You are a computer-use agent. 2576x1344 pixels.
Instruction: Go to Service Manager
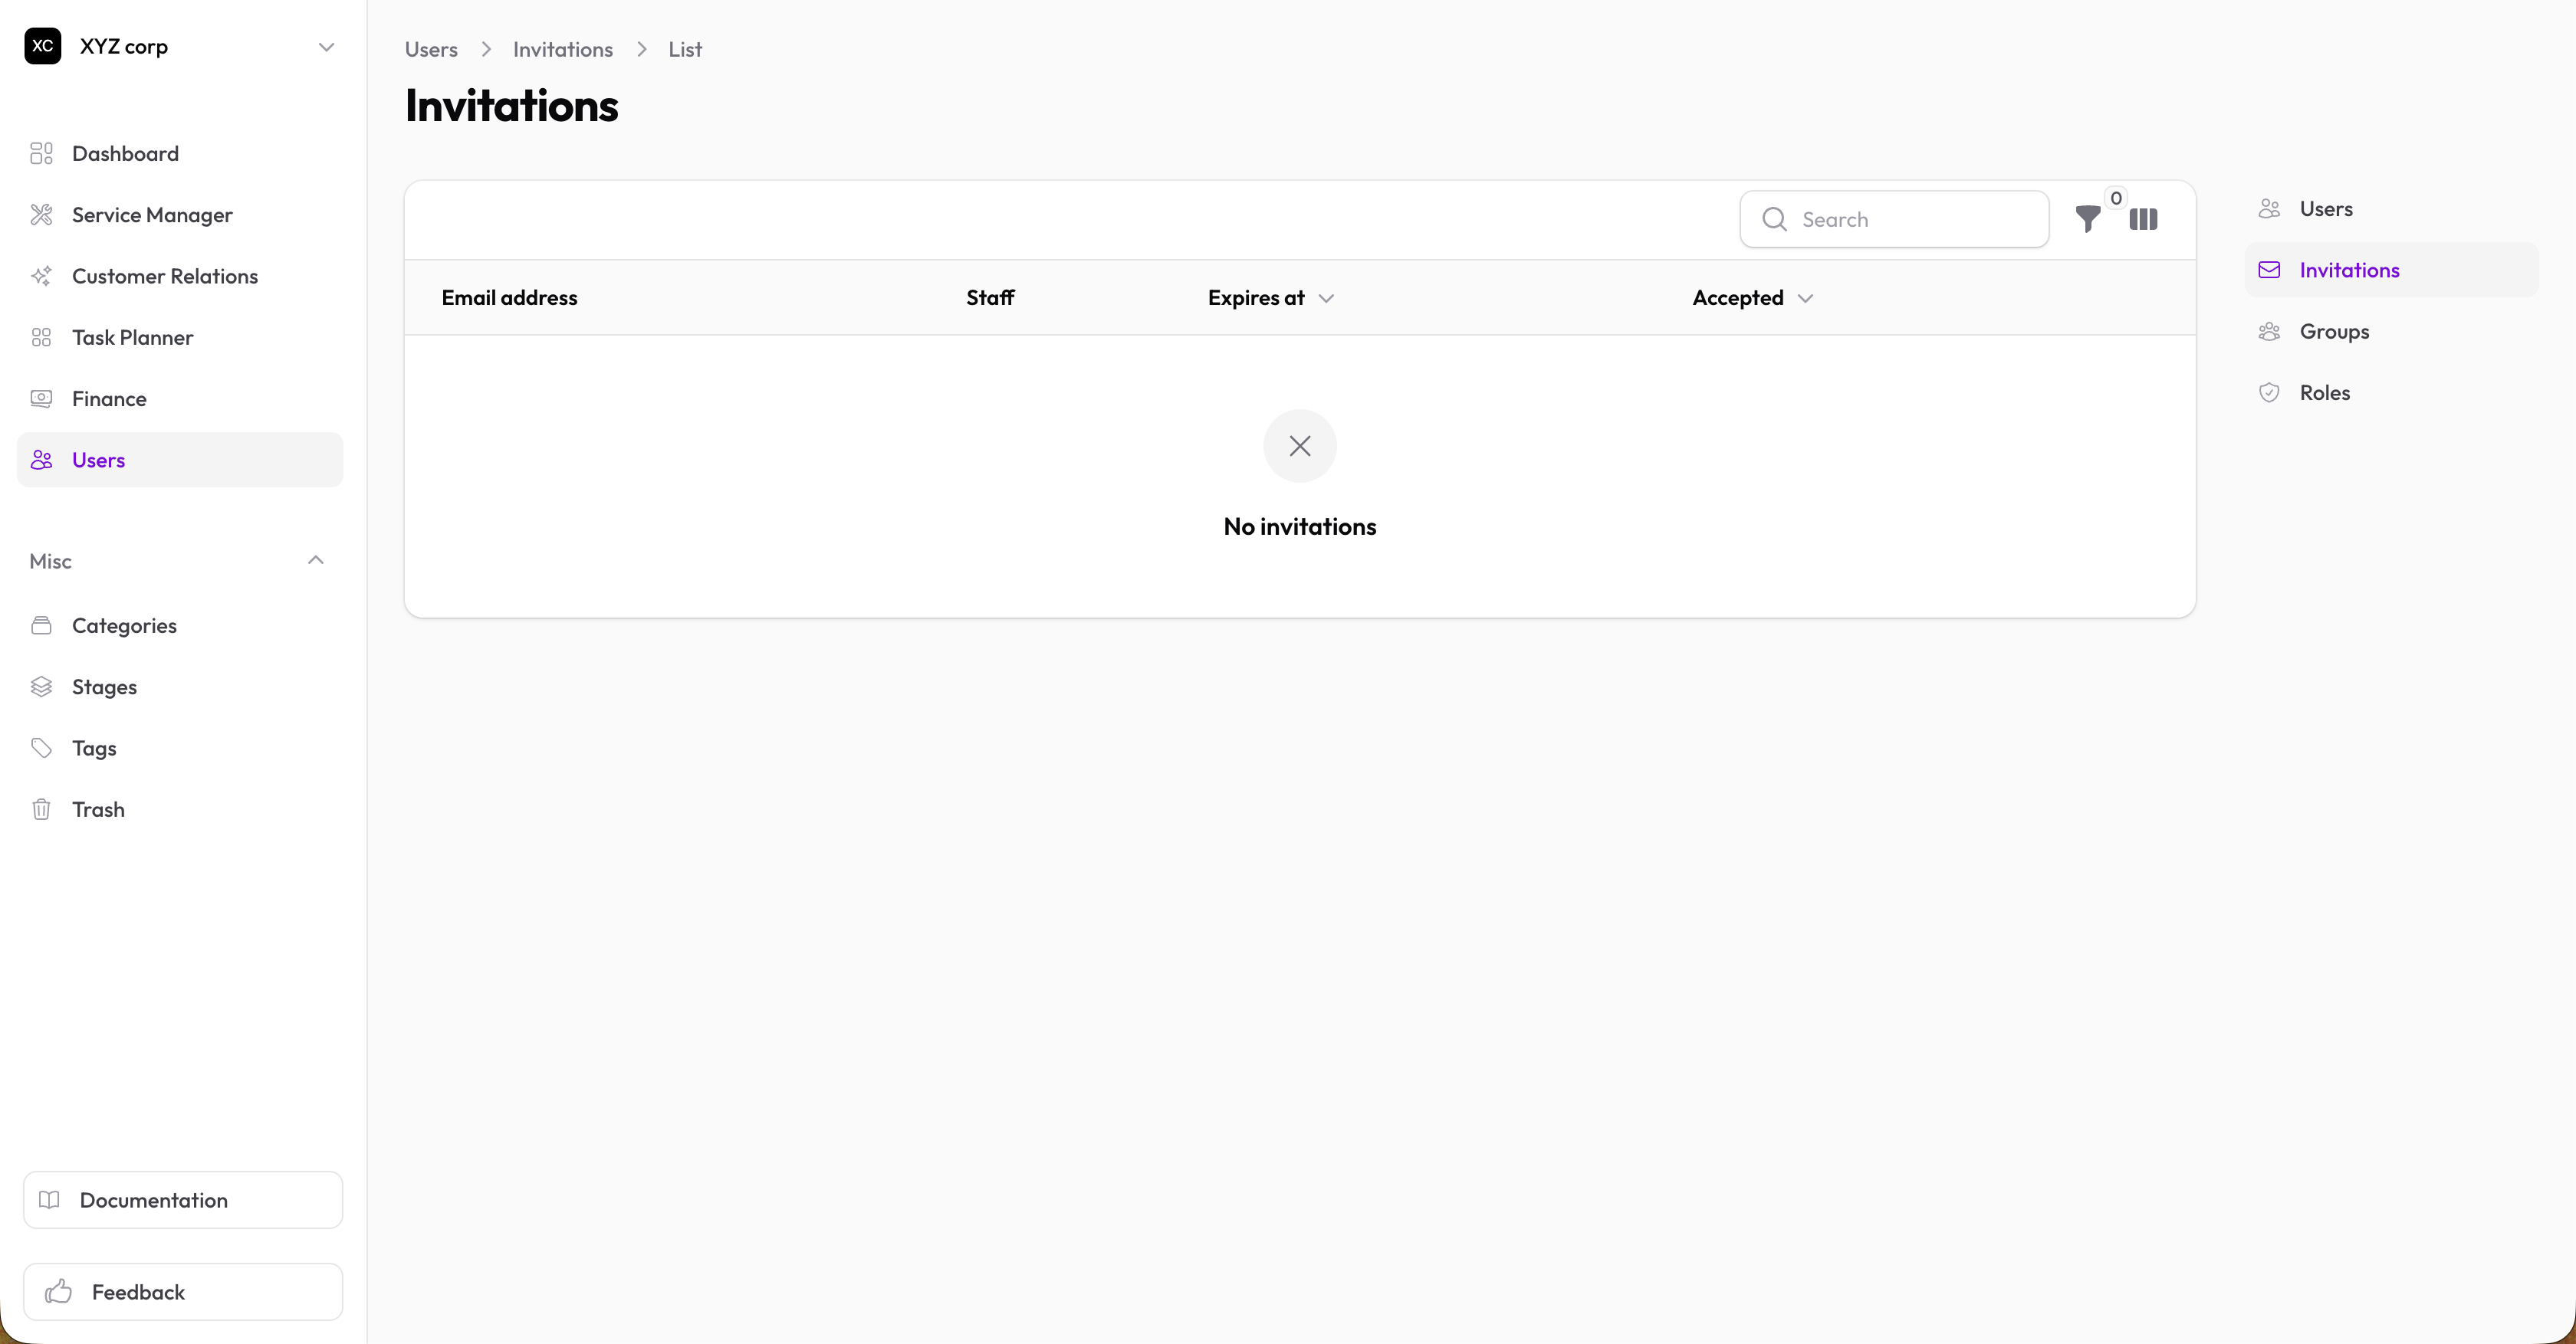[180, 215]
